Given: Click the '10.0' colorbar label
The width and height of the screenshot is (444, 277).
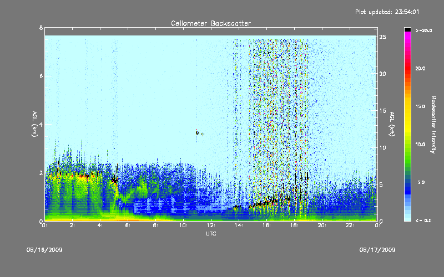Looking at the screenshot, I should click(x=420, y=145).
